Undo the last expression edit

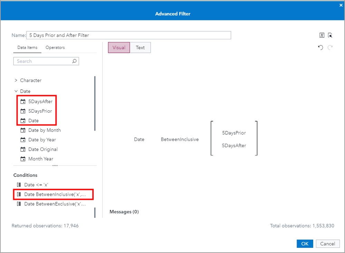[x=320, y=48]
